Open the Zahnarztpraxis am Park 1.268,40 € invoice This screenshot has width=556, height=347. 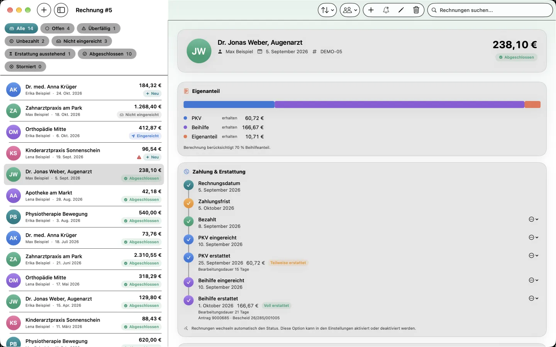[84, 111]
